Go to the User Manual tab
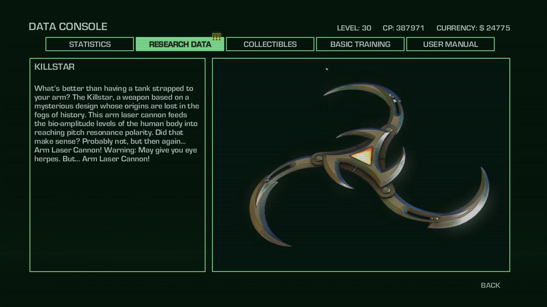547x307 pixels. click(450, 44)
